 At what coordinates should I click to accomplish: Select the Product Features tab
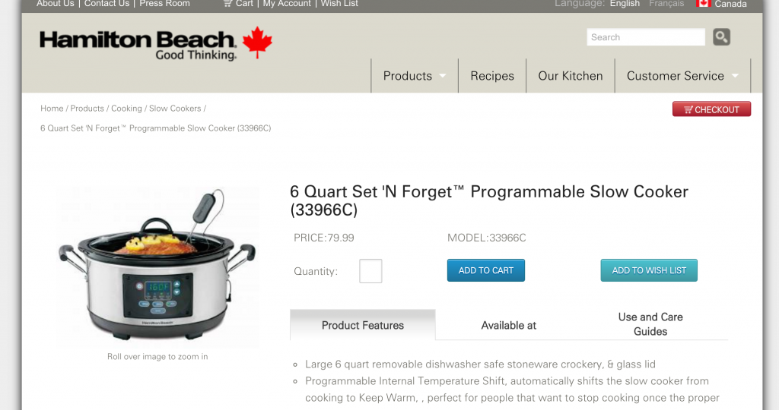click(363, 325)
